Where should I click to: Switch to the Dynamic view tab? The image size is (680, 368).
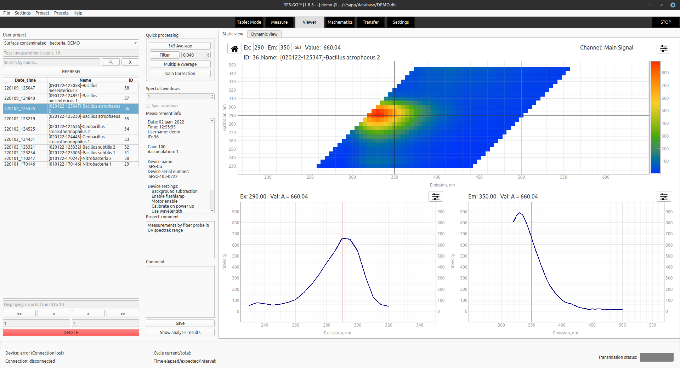point(264,34)
